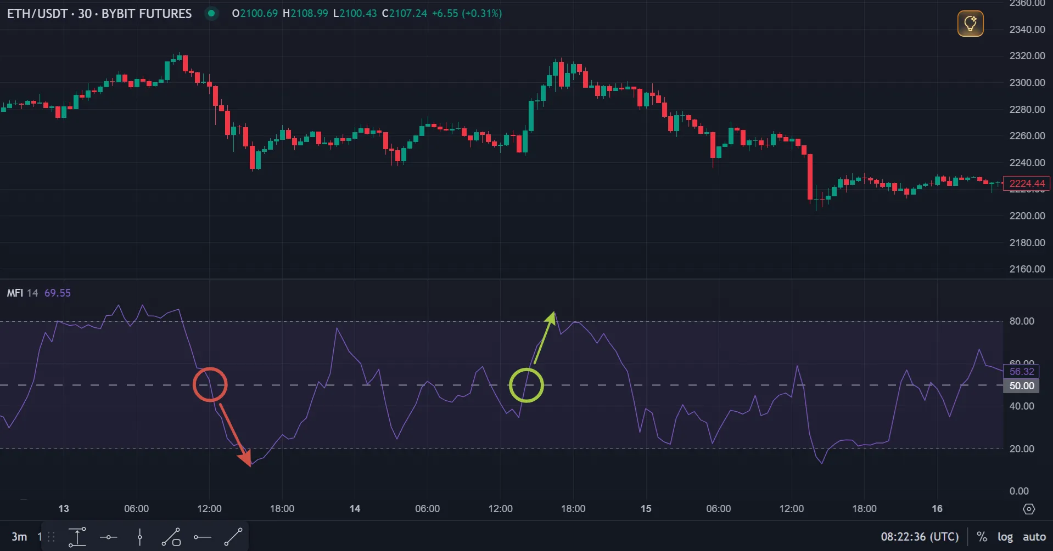Click the 2200.00 price axis label
The height and width of the screenshot is (551, 1053).
click(1027, 216)
